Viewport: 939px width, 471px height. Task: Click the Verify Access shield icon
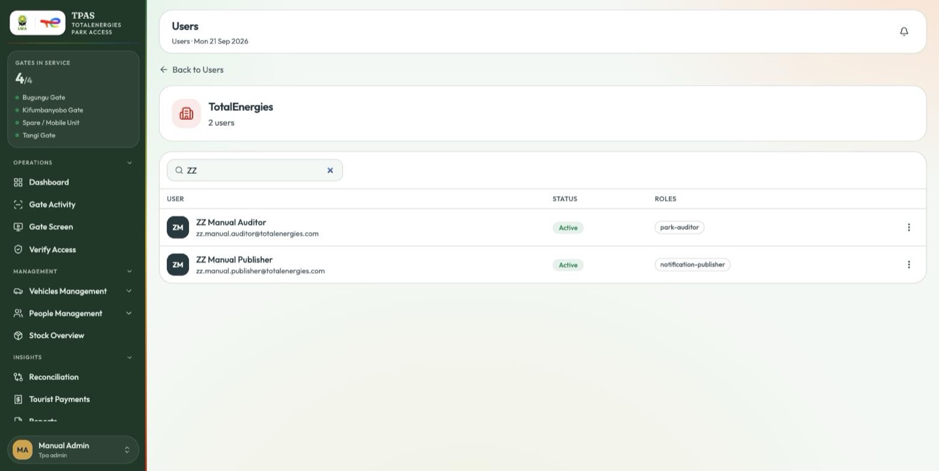18,250
